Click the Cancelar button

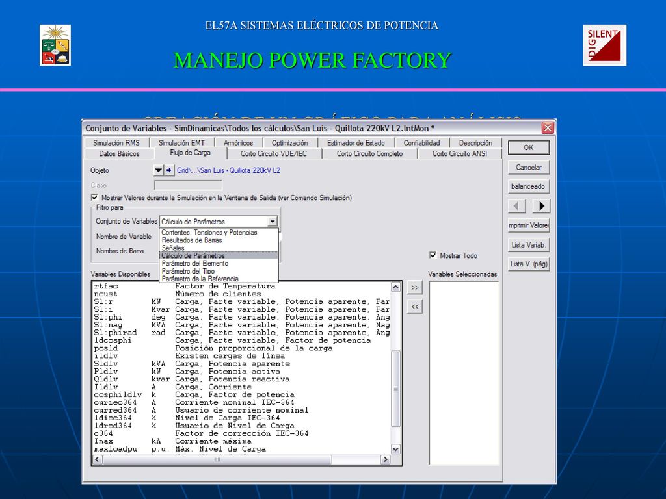(528, 167)
